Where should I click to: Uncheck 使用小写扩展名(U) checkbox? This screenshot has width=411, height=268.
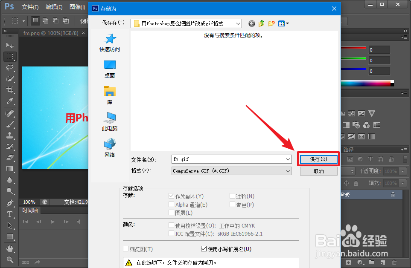204,249
